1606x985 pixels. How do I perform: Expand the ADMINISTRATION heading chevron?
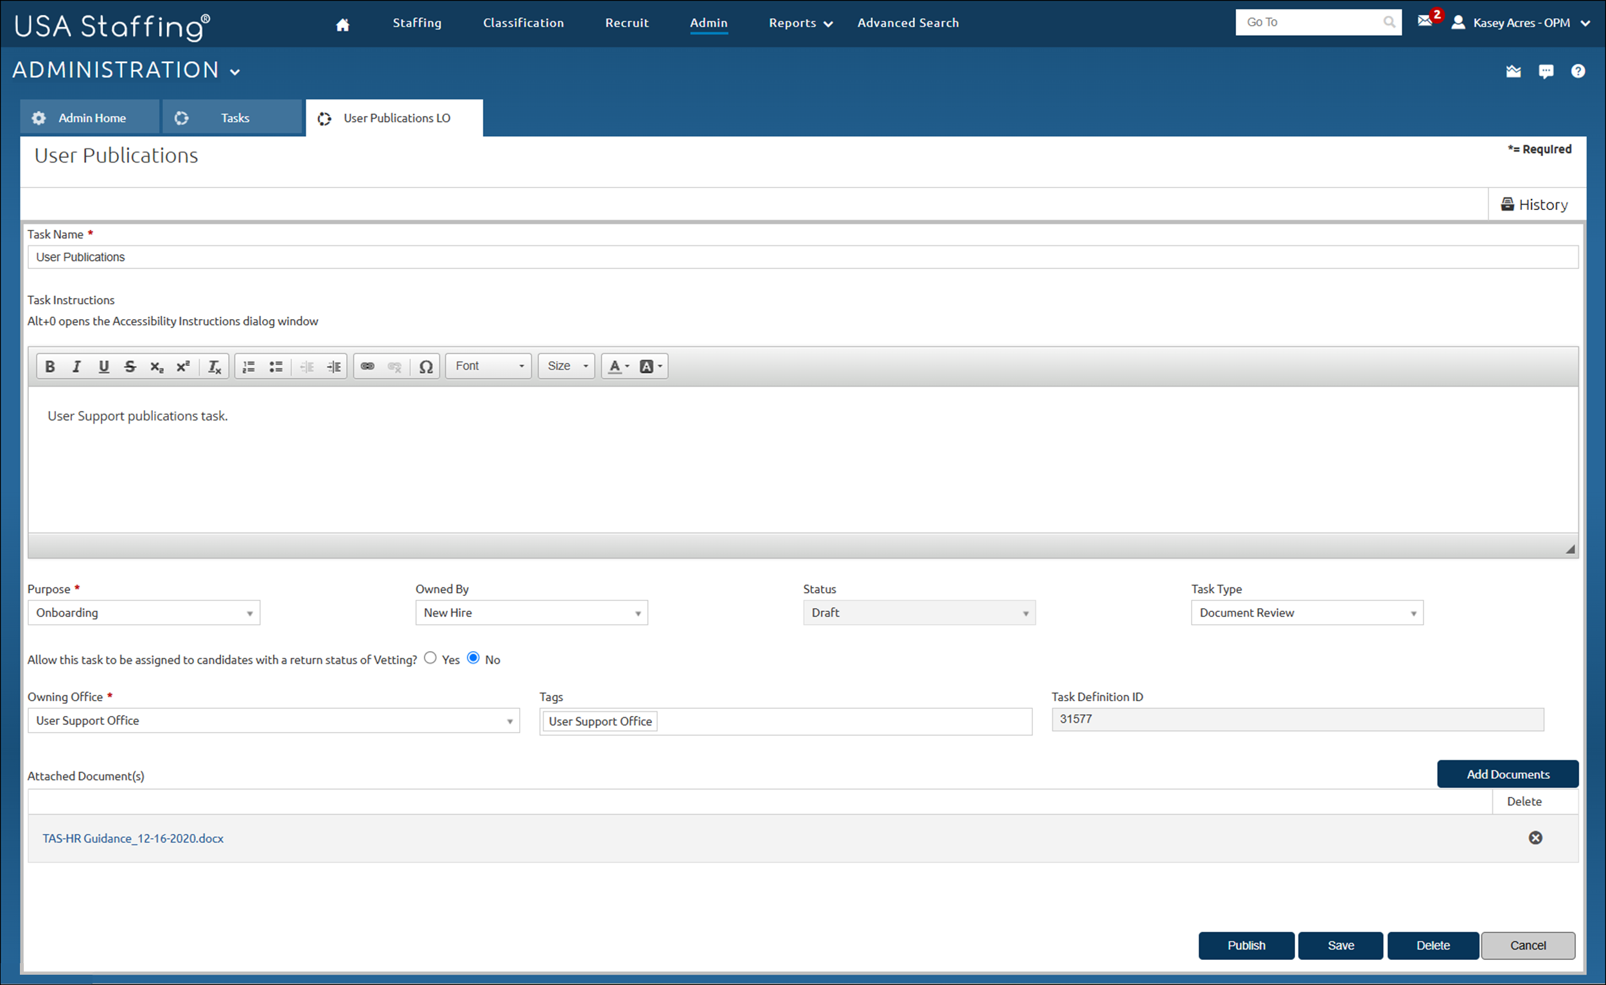(235, 72)
